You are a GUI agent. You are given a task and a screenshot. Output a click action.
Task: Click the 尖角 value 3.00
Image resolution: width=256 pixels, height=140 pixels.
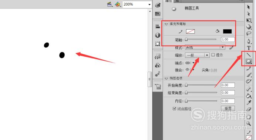point(214,70)
